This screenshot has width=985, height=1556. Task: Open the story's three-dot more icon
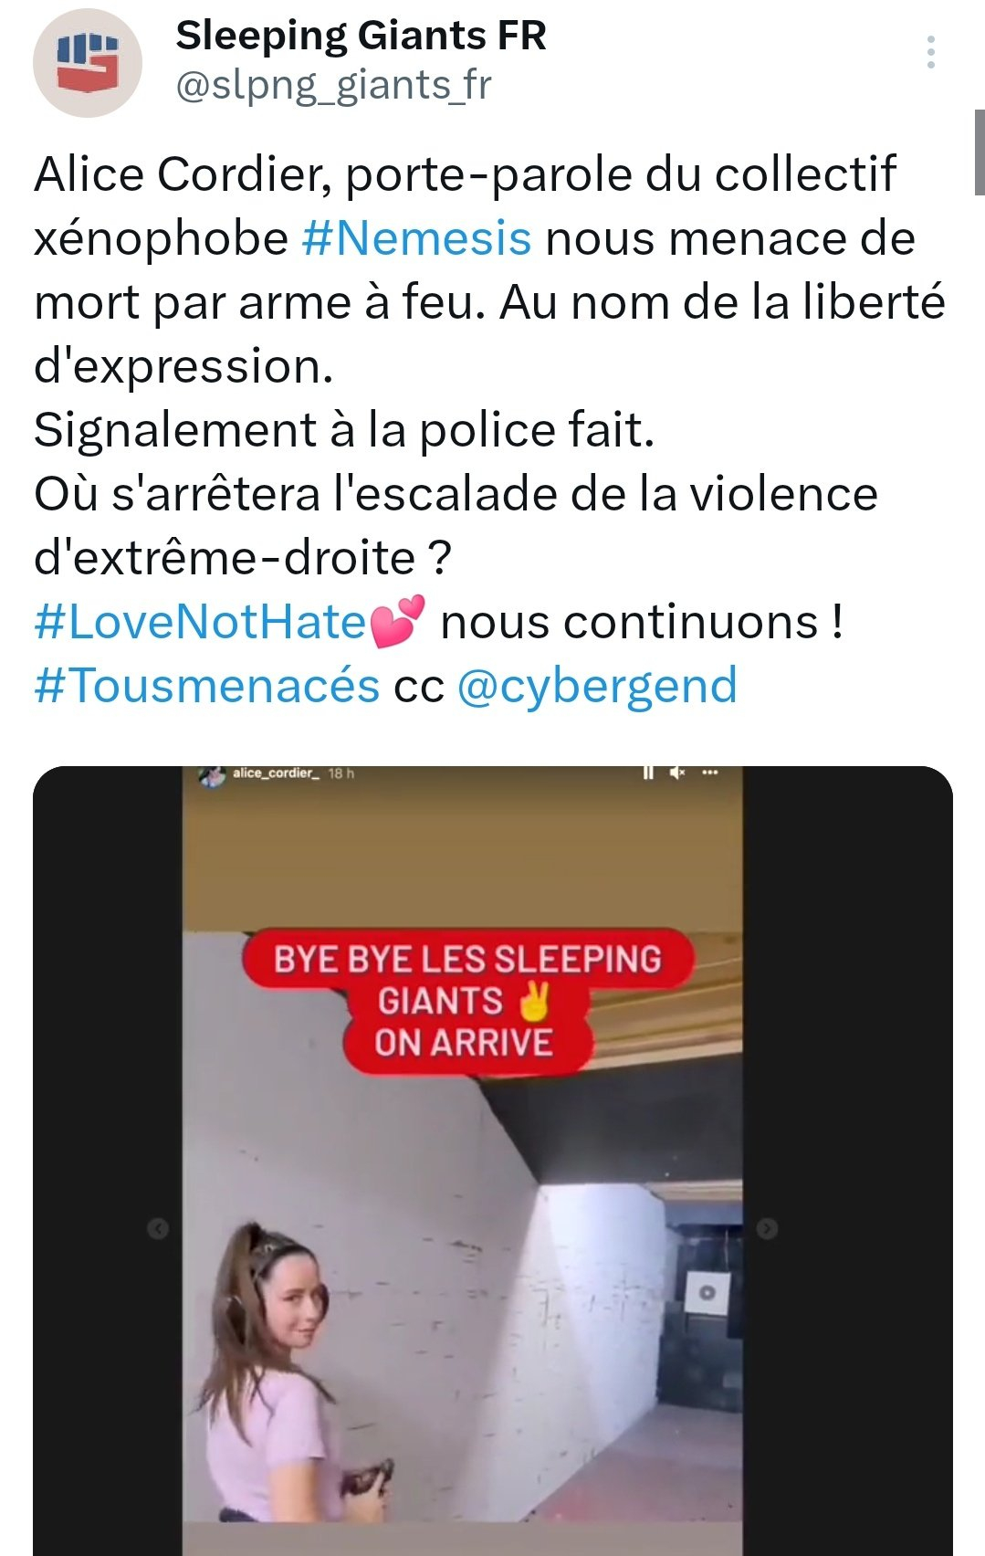[x=710, y=773]
